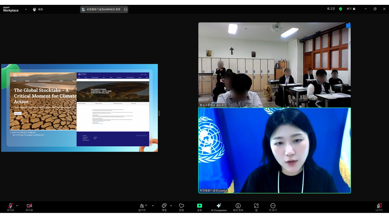Screen dimensions: 389x218
Task: Open the participants (참가자) panel
Action: (142, 206)
